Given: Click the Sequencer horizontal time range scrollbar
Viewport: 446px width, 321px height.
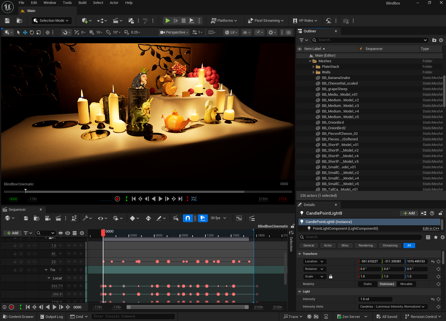Looking at the screenshot, I should click(x=188, y=307).
